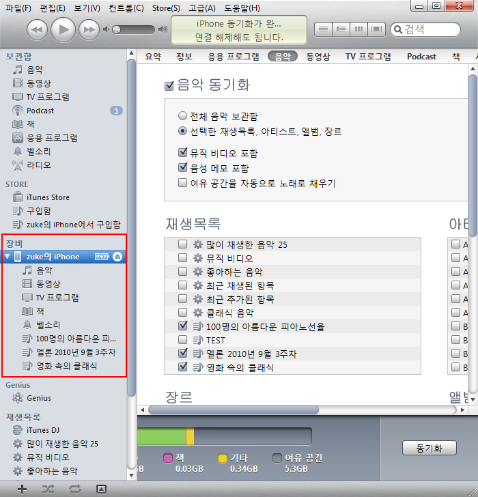Image resolution: width=478 pixels, height=497 pixels.
Task: Check 많이 재생한 음악 25 playlist
Action: [x=182, y=244]
